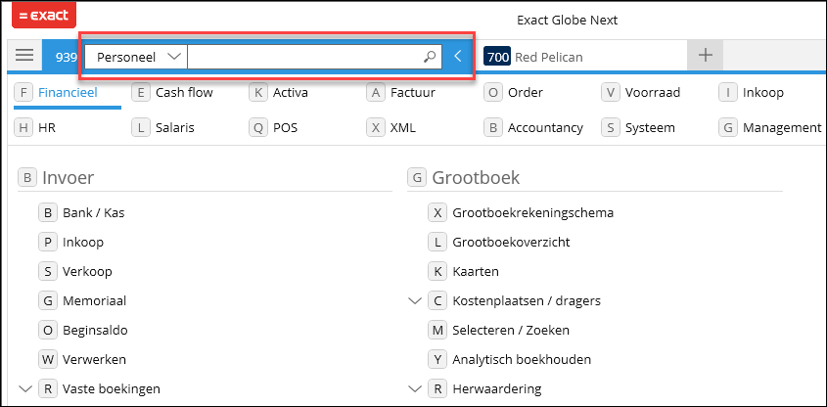Screen dimensions: 827x407
Task: Open the Accountancy module
Action: point(545,128)
